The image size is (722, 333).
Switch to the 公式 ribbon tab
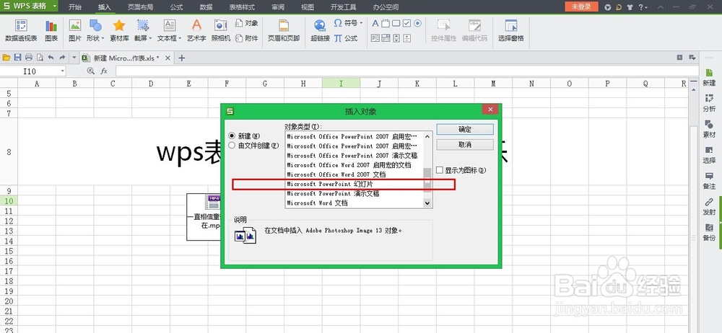point(176,7)
